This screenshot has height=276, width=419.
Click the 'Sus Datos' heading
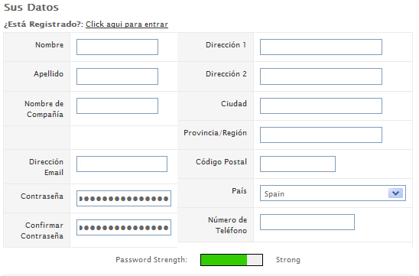31,7
